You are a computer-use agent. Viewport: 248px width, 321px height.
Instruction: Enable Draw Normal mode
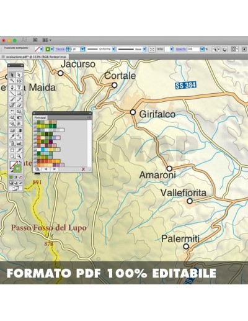(11, 183)
